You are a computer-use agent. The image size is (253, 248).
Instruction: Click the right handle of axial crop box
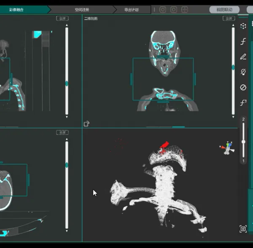pos(29,180)
